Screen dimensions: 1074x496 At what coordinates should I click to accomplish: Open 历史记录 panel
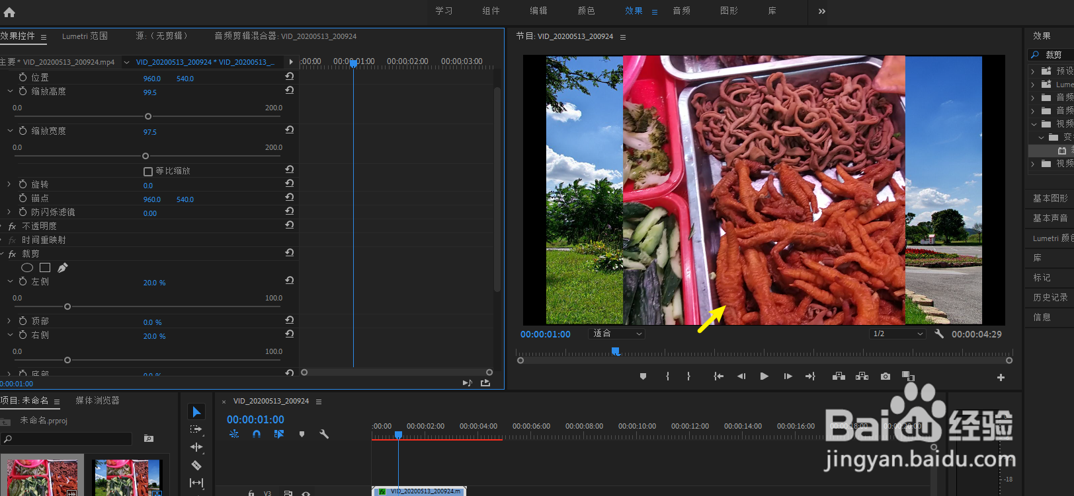pyautogui.click(x=1050, y=297)
